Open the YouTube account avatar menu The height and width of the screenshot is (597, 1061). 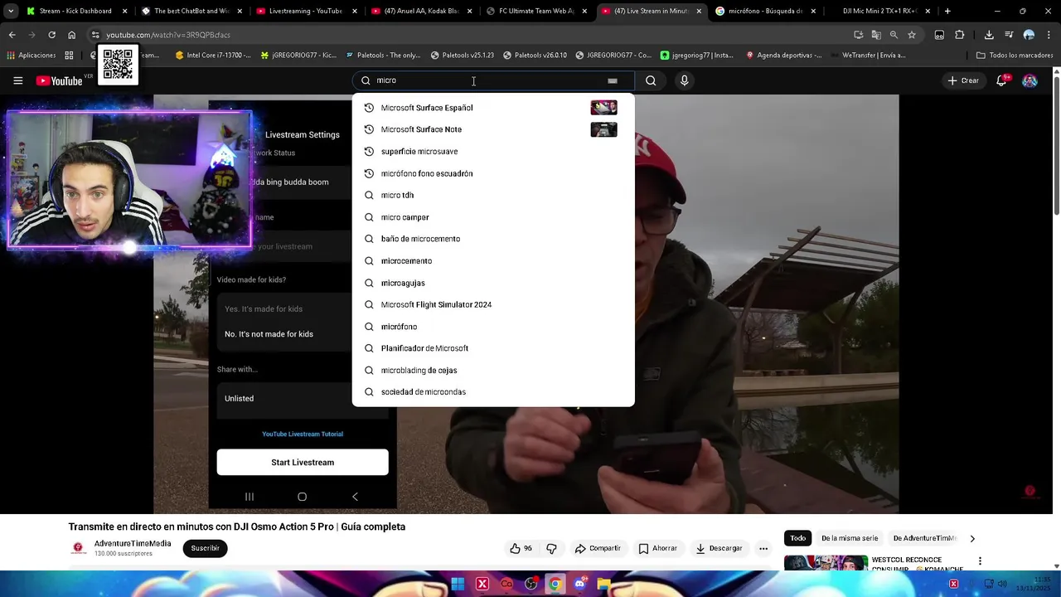point(1030,80)
